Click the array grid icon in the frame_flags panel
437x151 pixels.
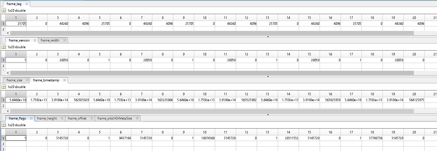4,125
